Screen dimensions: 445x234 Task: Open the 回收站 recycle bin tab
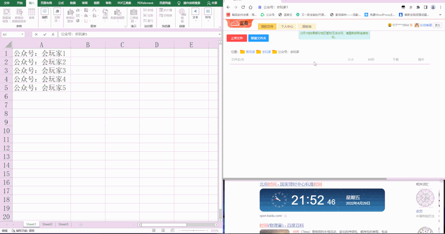307,27
